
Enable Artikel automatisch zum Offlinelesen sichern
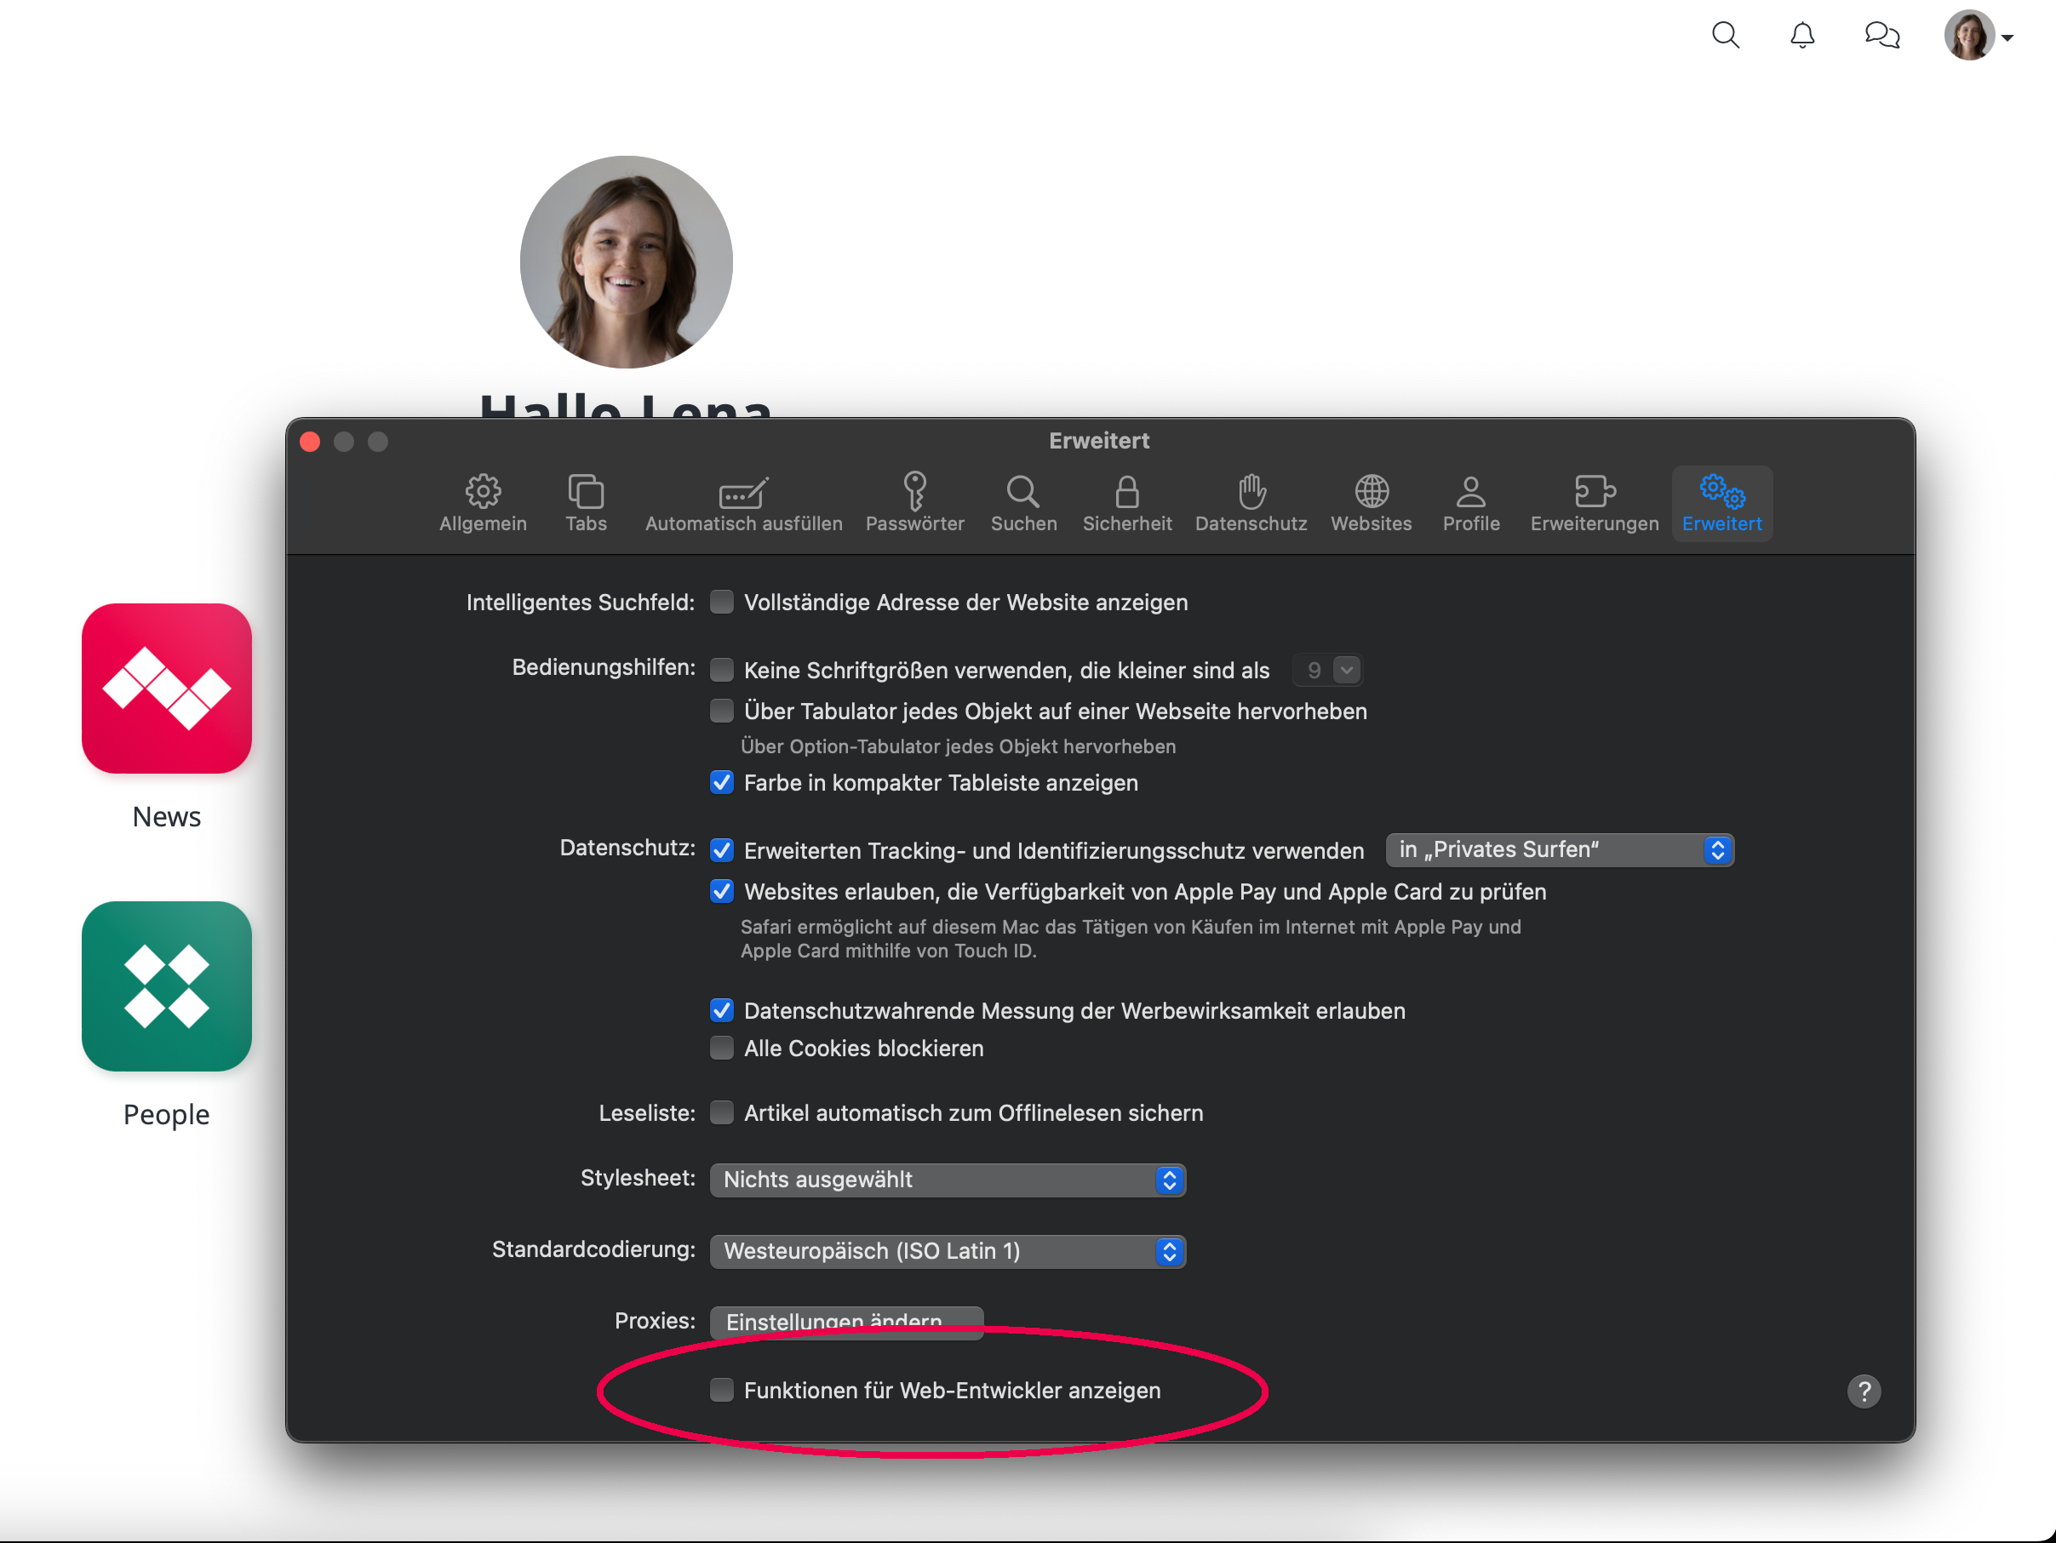(721, 1112)
